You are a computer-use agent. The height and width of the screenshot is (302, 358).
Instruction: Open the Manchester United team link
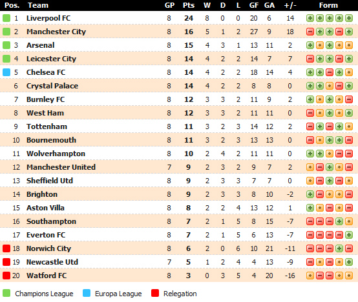coord(61,167)
